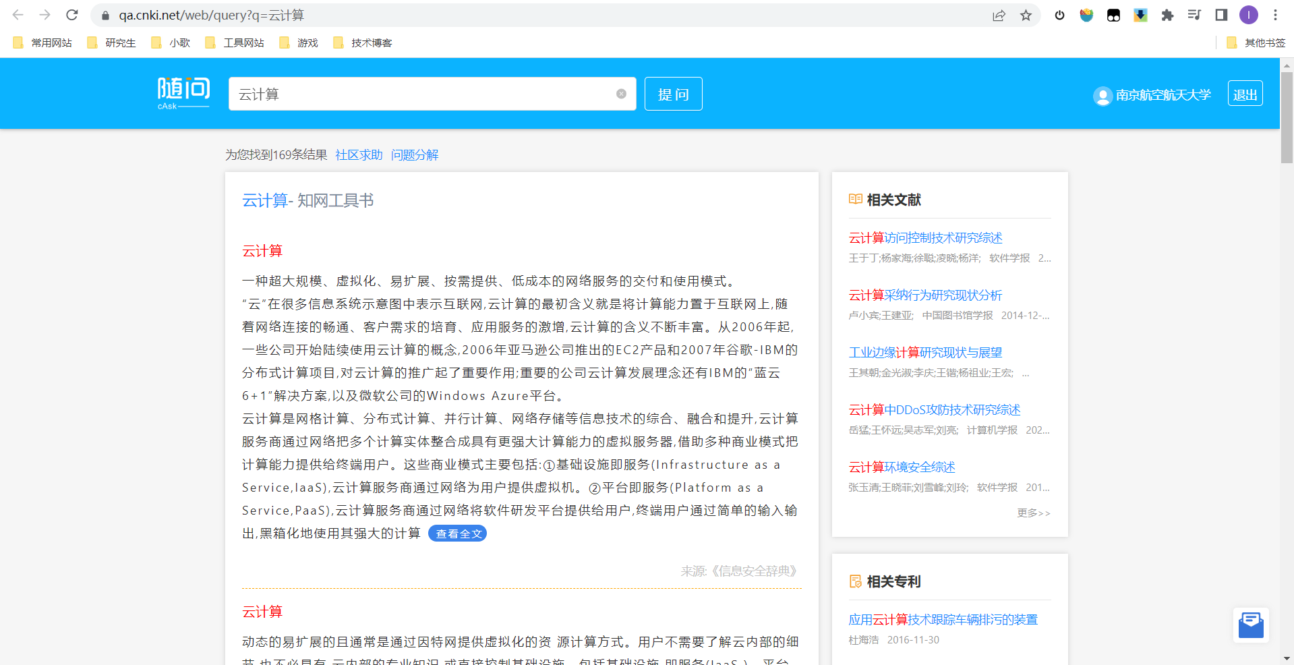Open 工具网站 bookmark folder
Viewport: 1294px width, 665px height.
tap(235, 42)
